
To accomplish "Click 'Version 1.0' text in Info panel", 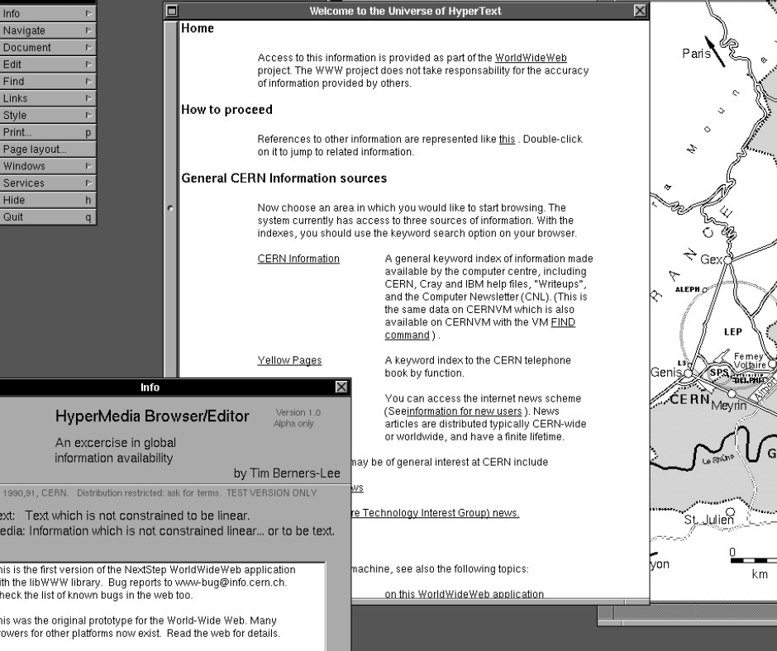I will coord(298,412).
